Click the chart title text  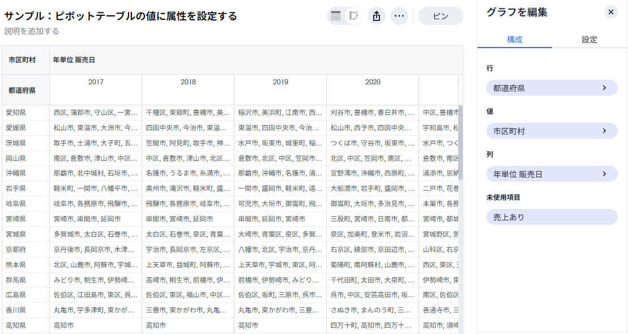[121, 16]
